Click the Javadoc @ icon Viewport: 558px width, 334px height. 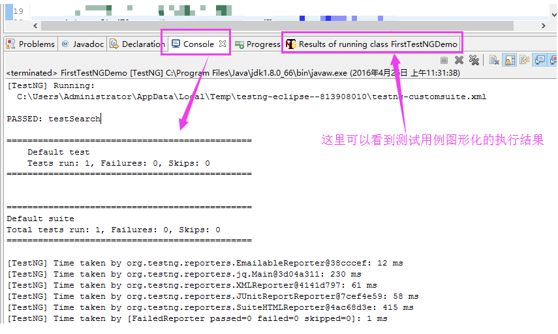65,44
